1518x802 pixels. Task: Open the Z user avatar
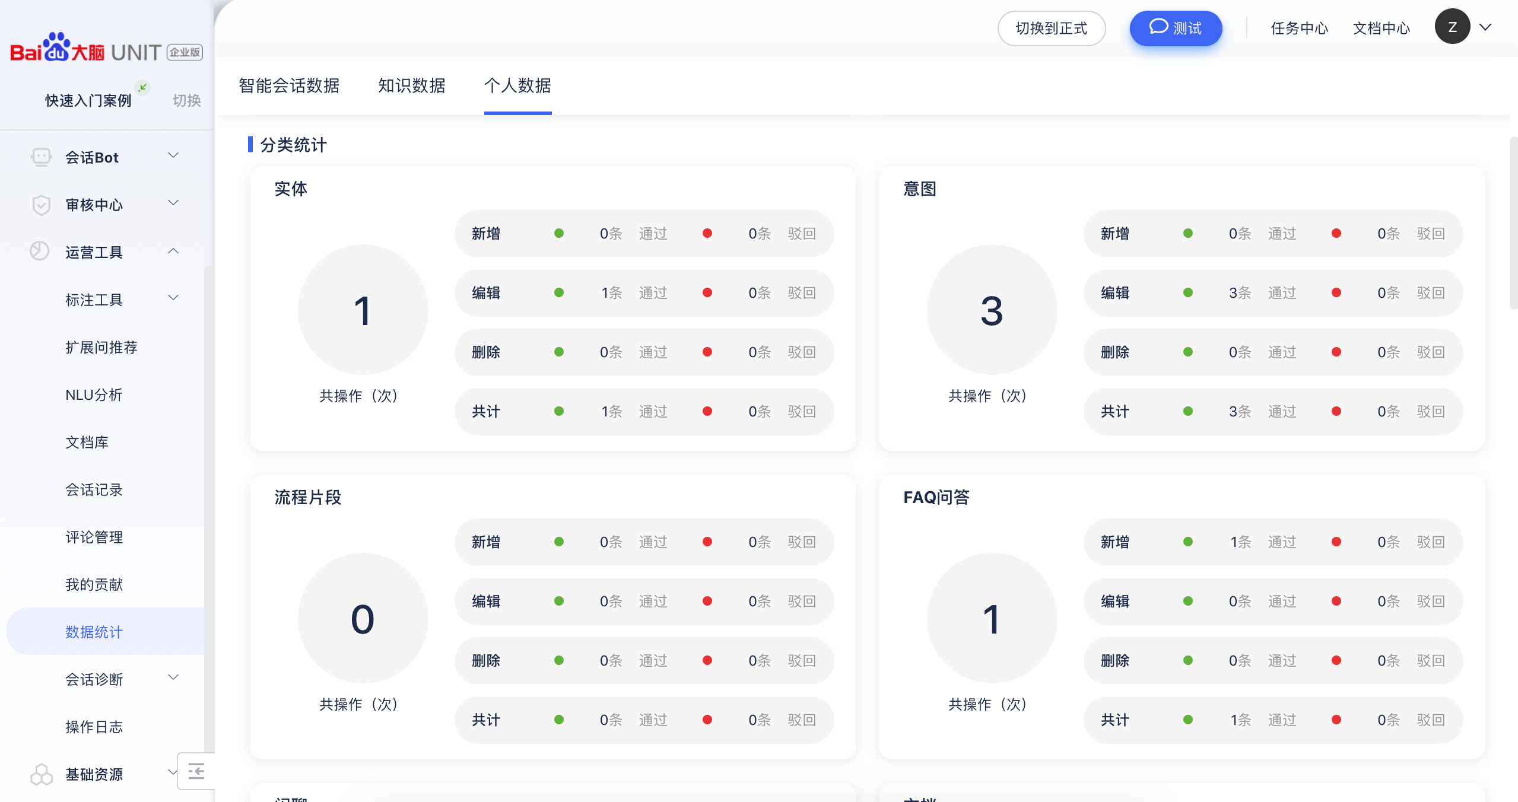tap(1452, 27)
